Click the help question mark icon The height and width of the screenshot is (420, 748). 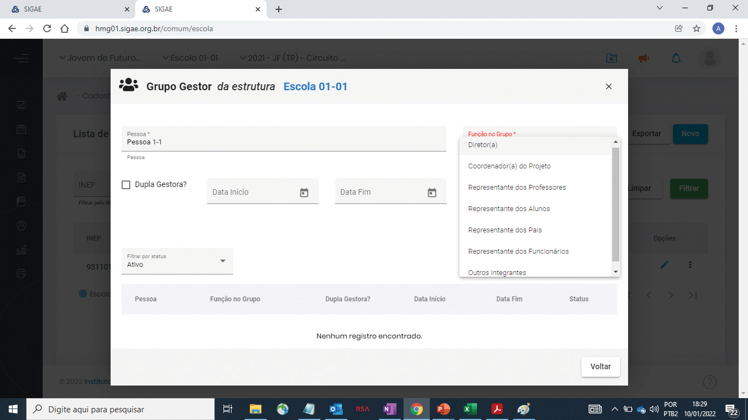(710, 382)
